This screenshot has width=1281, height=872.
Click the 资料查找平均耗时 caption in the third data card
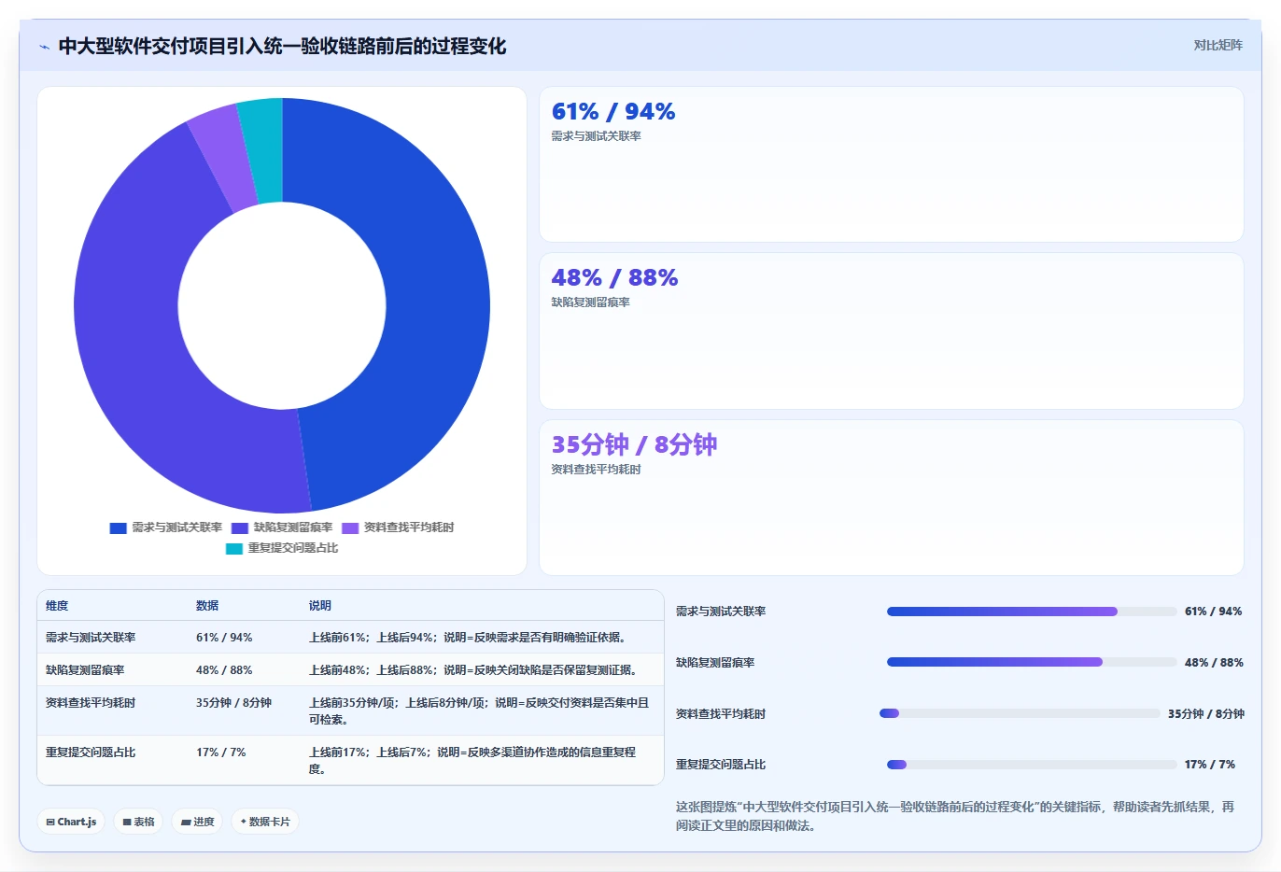click(x=596, y=470)
